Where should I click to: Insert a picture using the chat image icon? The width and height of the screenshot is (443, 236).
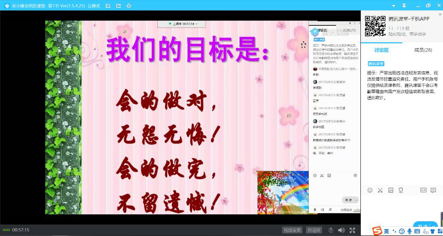coord(391,190)
